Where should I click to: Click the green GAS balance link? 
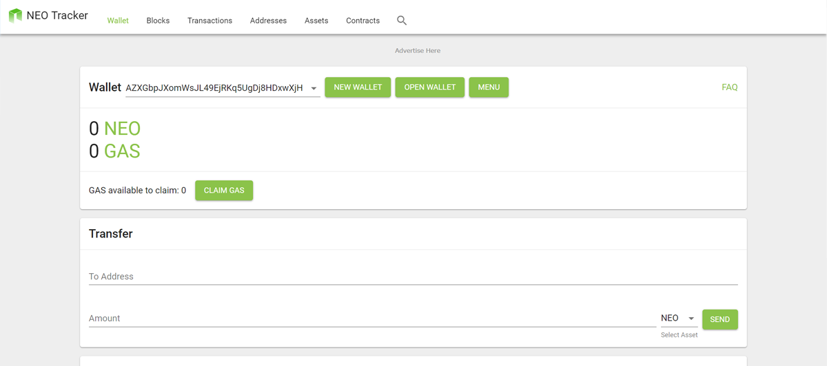pos(122,151)
